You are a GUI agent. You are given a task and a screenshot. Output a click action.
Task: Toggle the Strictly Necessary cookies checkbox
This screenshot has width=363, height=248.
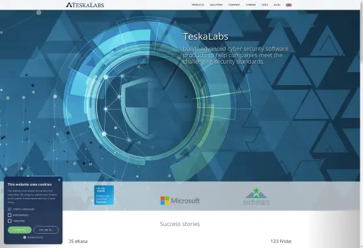coord(10,209)
